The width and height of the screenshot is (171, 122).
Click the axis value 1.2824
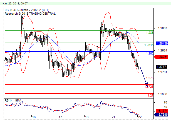point(162,50)
